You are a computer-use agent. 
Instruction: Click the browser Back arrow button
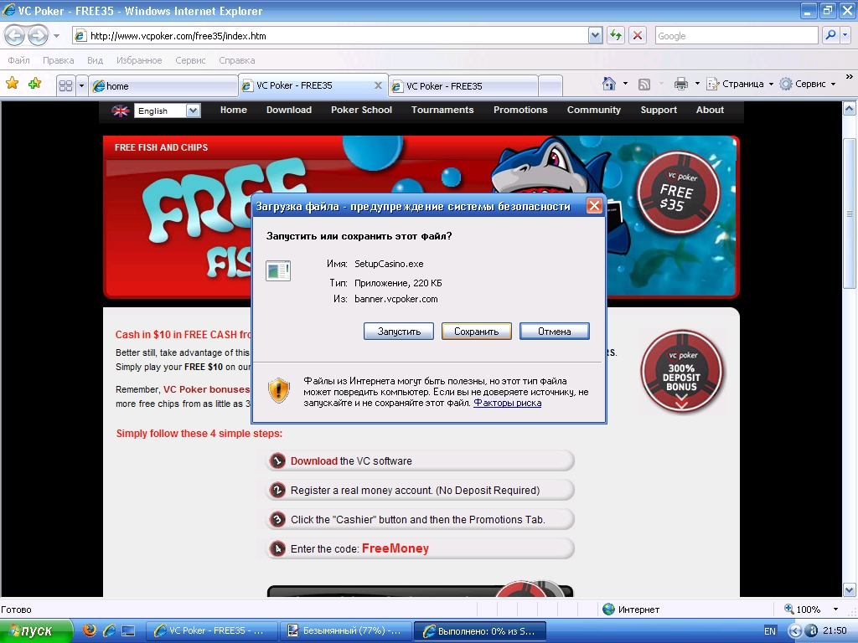(14, 36)
